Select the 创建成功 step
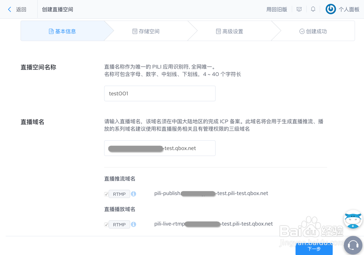Viewport: 364px width, 255px height. (312, 31)
